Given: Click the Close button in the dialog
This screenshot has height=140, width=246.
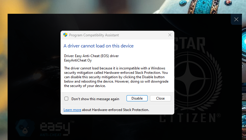Looking at the screenshot, I should (160, 98).
